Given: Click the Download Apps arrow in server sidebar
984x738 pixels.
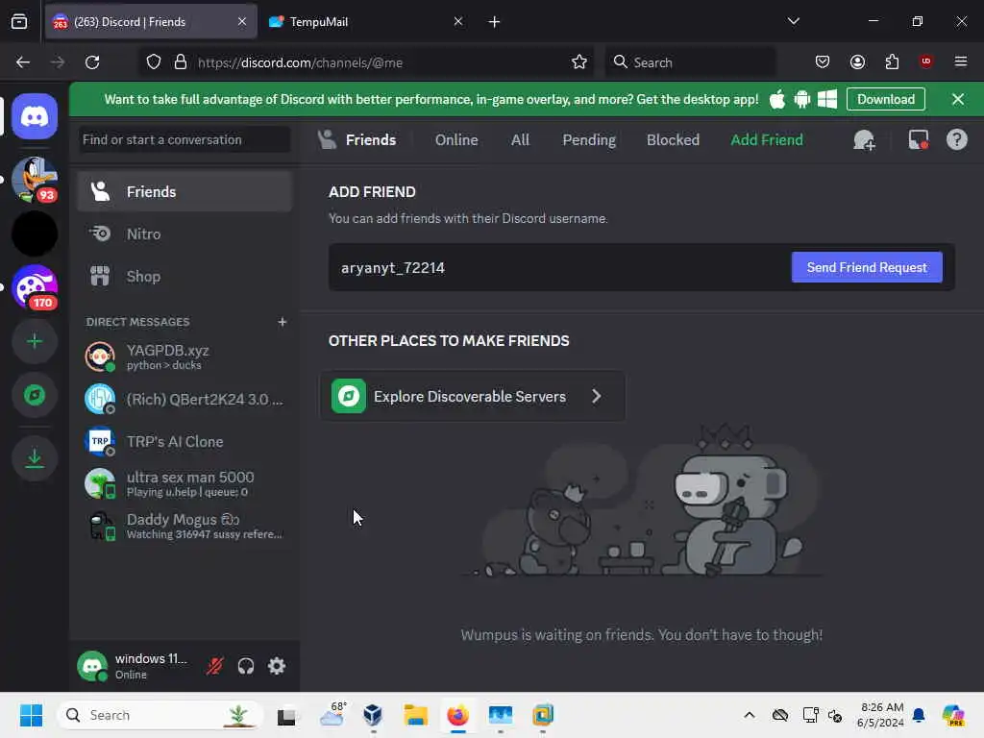Looking at the screenshot, I should 35,458.
